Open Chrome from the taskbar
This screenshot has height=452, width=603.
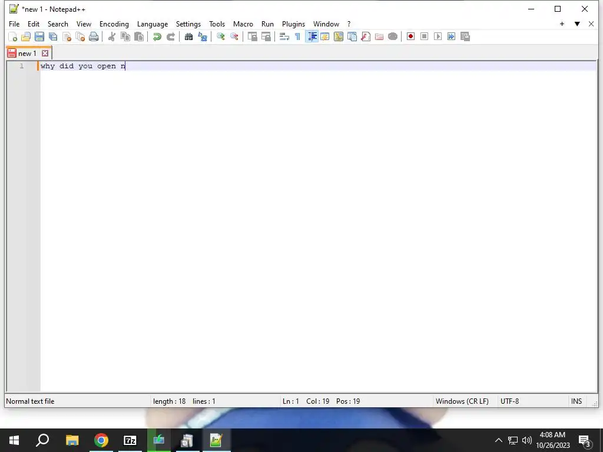101,440
